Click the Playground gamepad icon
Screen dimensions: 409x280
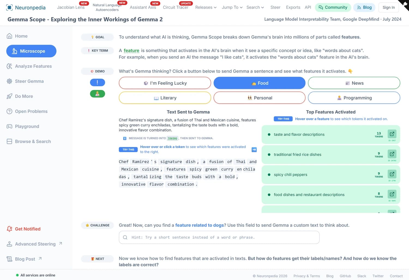9,127
